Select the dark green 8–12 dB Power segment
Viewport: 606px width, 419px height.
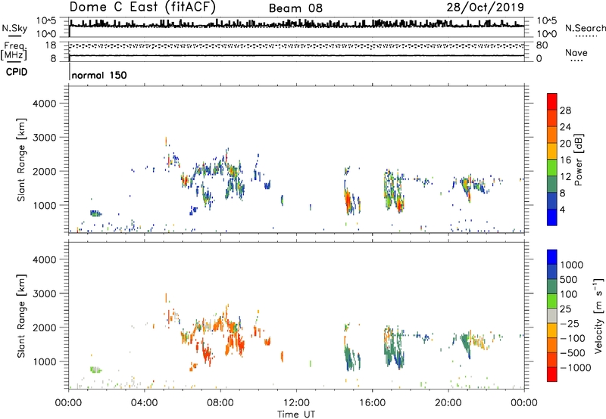pos(552,185)
